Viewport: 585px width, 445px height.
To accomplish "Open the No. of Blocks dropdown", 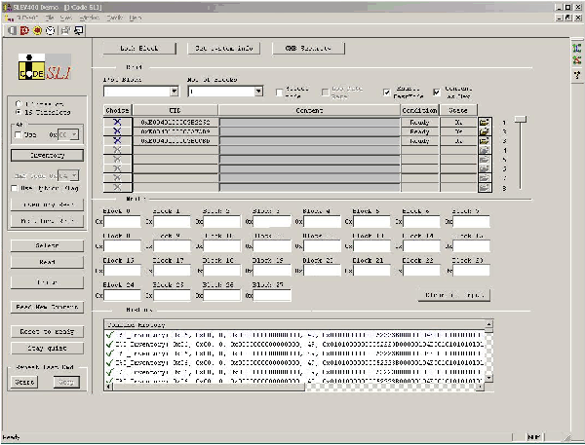I will (258, 92).
